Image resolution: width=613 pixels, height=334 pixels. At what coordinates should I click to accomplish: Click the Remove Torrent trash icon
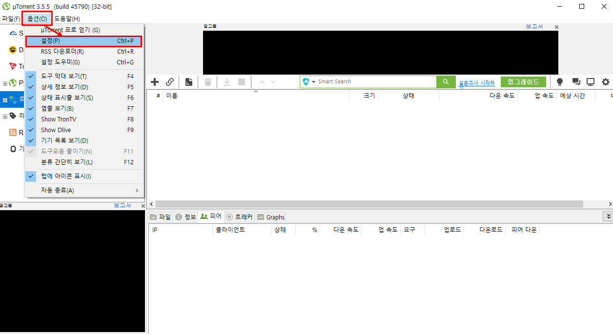(208, 82)
